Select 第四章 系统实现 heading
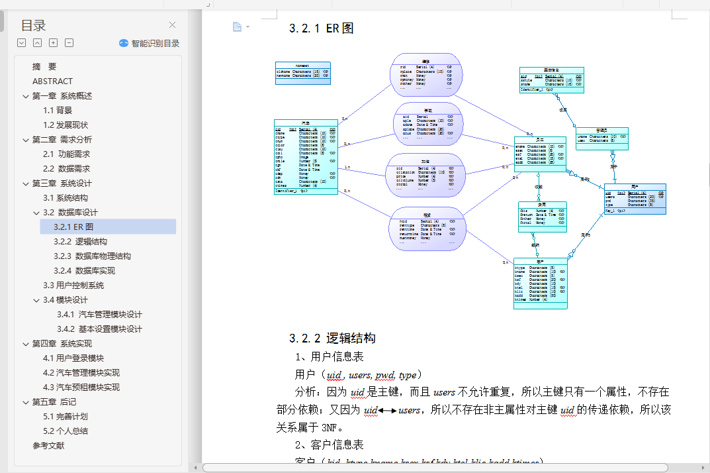The height and width of the screenshot is (473, 710). point(62,344)
